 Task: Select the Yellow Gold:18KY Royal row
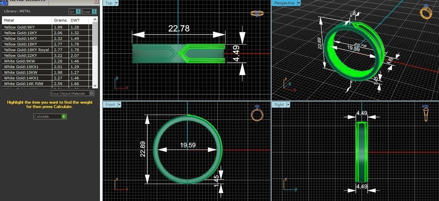point(47,50)
